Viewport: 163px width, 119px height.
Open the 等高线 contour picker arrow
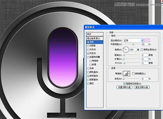[129, 74]
